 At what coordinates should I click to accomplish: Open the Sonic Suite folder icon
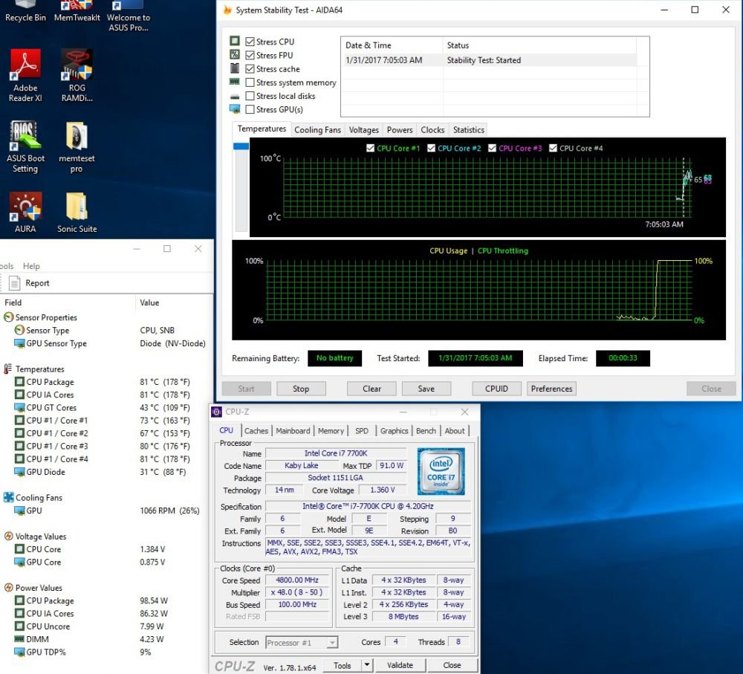coord(77,213)
